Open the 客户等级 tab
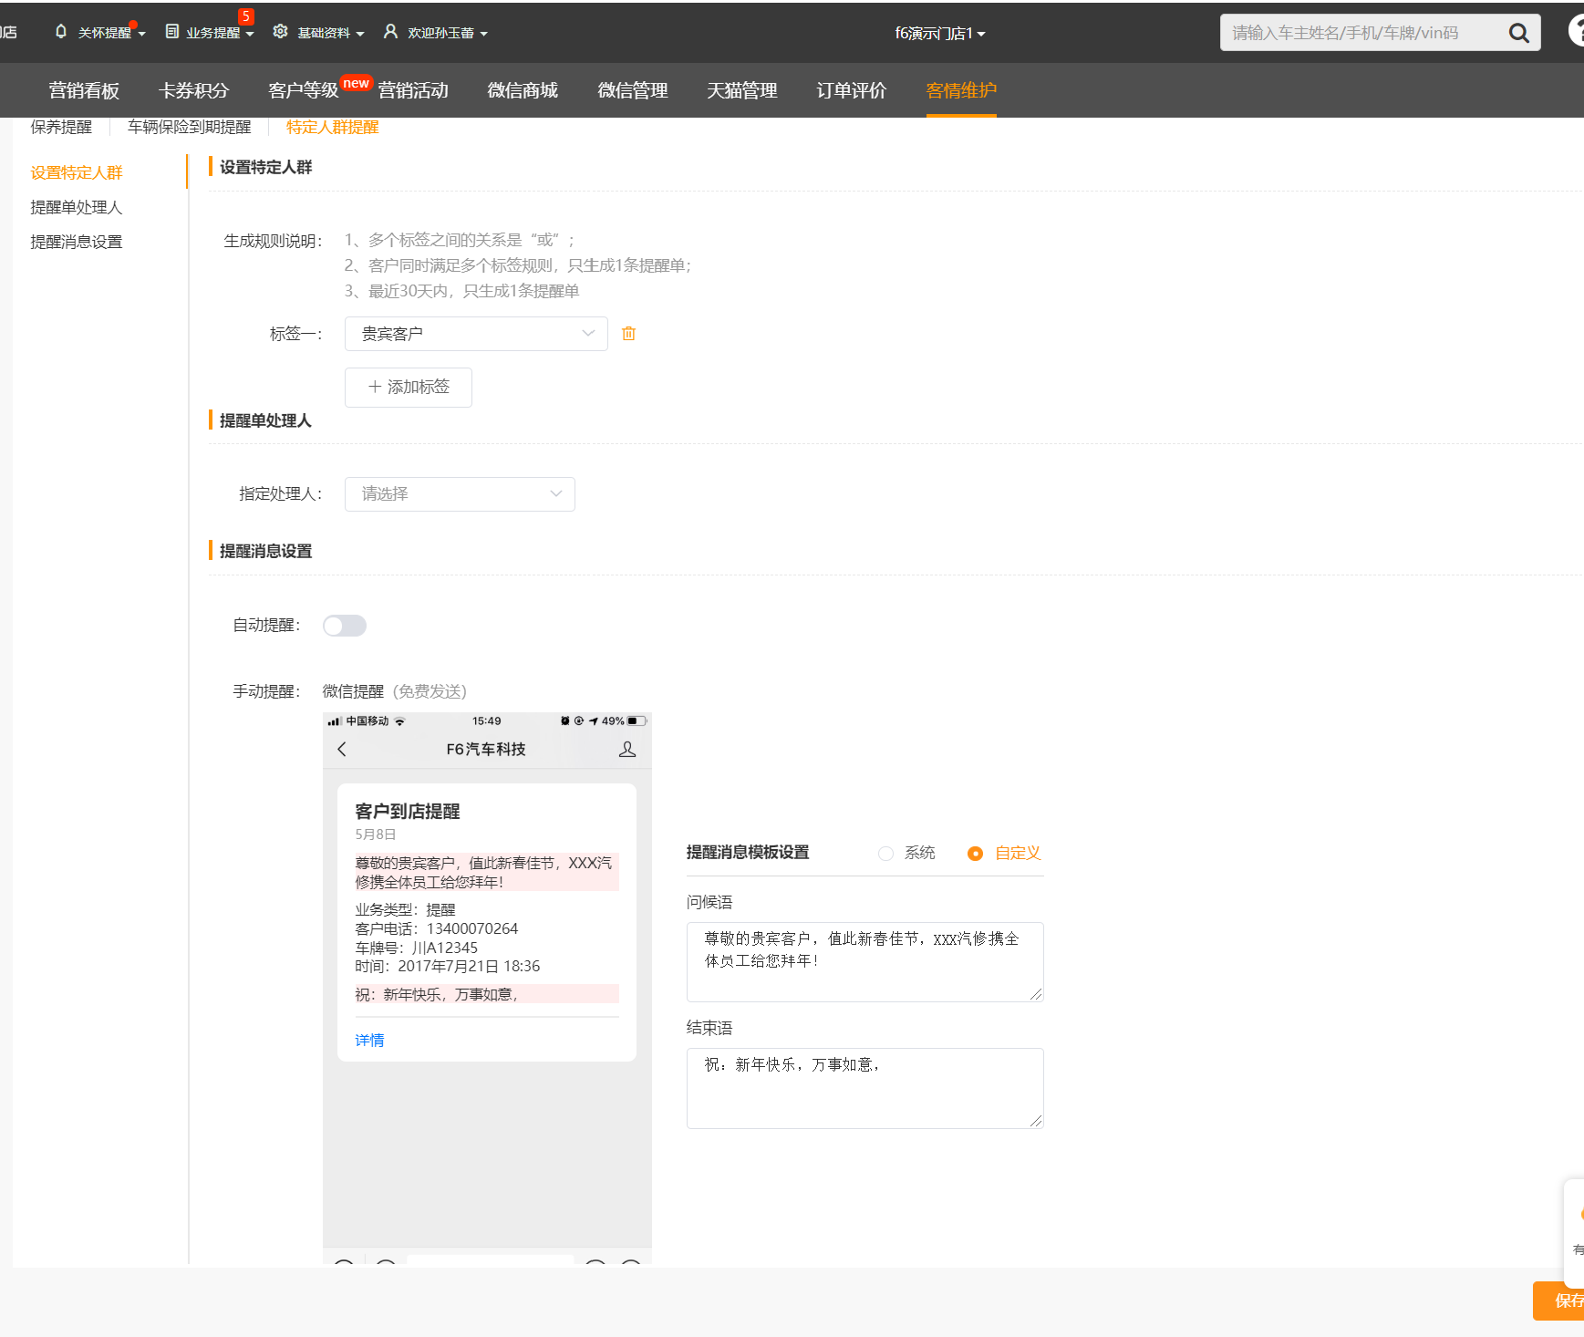Viewport: 1584px width, 1337px height. [x=304, y=90]
